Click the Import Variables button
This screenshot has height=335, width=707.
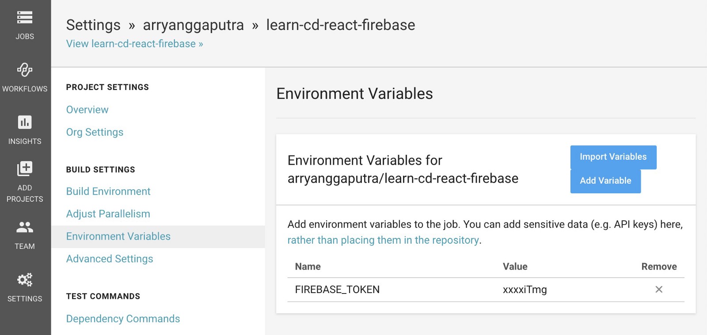click(x=613, y=157)
